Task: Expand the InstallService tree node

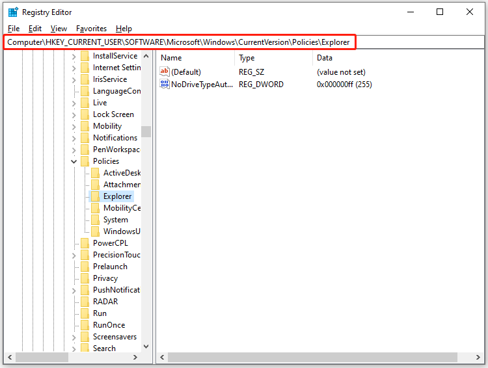Action: pyautogui.click(x=74, y=56)
